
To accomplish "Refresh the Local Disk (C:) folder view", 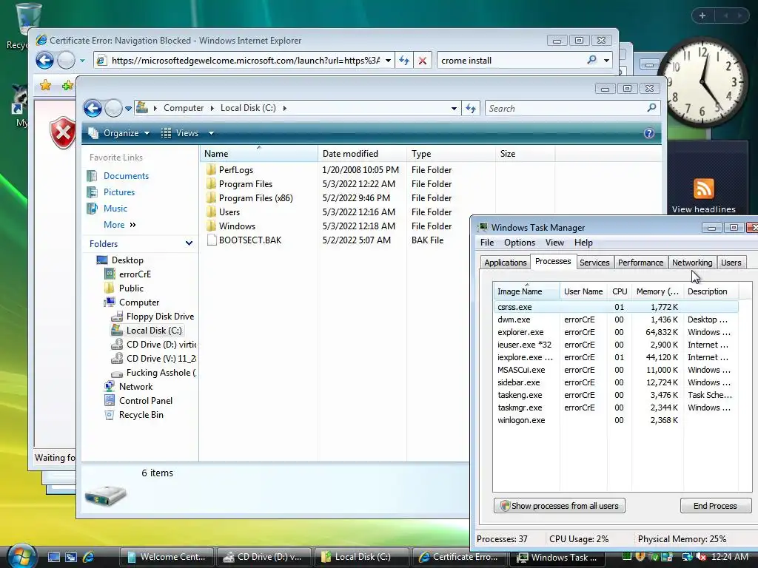I will point(471,108).
